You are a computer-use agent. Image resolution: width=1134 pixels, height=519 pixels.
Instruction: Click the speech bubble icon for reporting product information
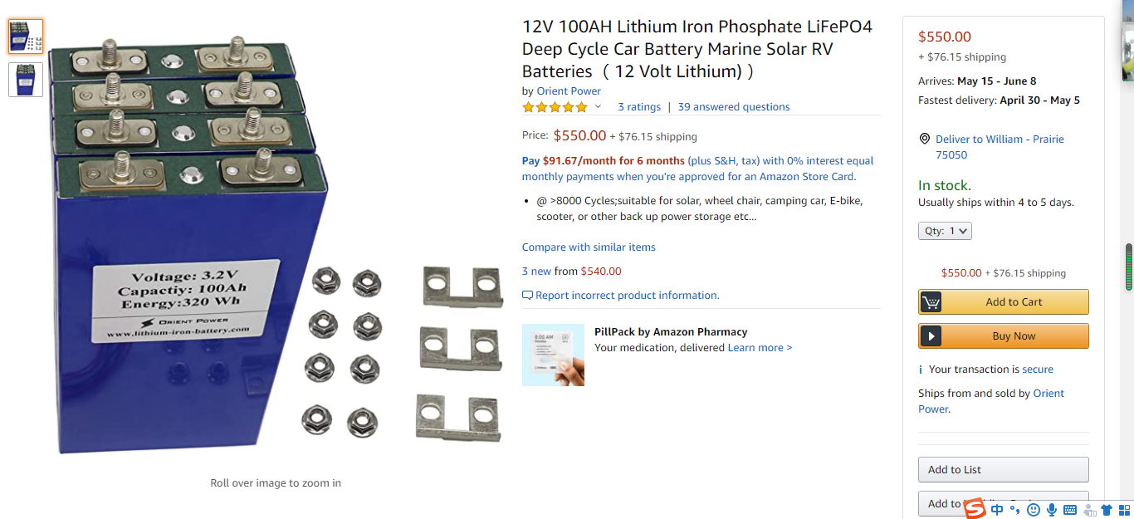coord(527,296)
